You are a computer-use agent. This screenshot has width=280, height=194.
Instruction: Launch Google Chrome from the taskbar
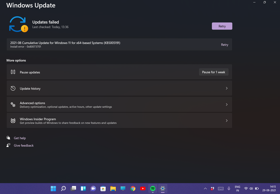click(133, 188)
